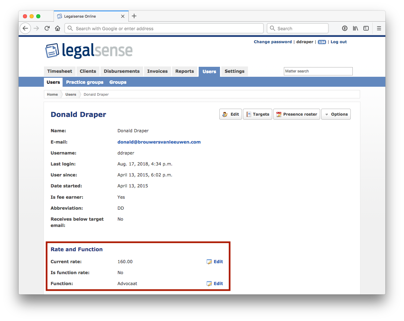Screen dimensions: 404x321
Task: Open the Timesheet tab
Action: click(x=60, y=71)
